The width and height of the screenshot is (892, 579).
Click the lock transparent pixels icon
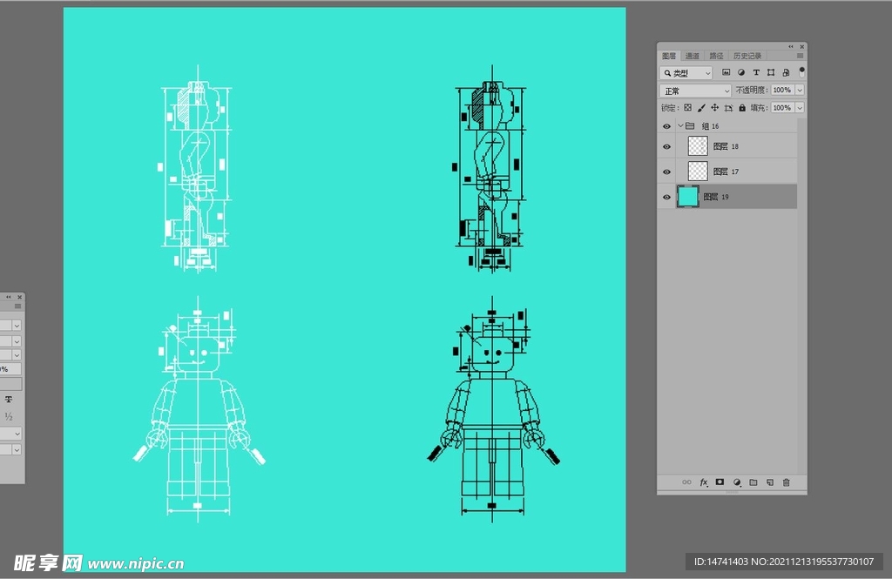(688, 107)
